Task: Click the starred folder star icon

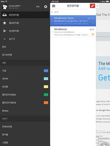Action: coord(4,23)
